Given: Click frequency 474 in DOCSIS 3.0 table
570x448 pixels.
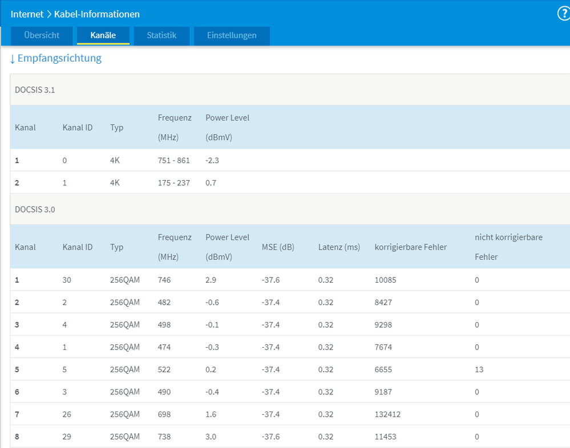Looking at the screenshot, I should (x=164, y=348).
